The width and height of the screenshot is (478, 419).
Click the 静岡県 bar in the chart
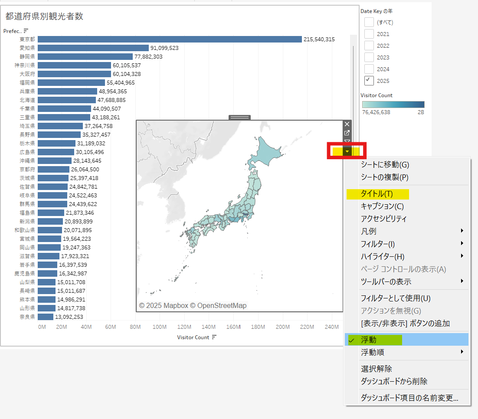tap(85, 57)
